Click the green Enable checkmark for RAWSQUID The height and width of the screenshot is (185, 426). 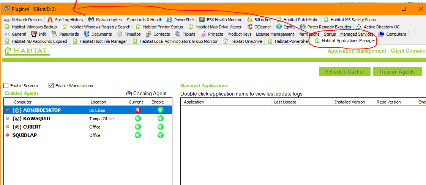click(x=160, y=118)
